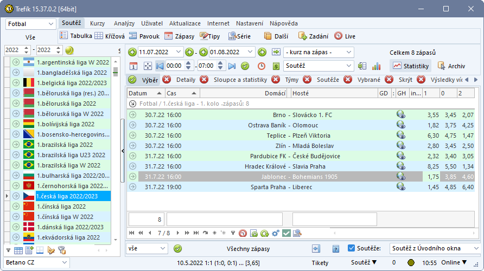Open web info globe for Brno - Slovácko match
Viewport: 484px width, 271px height.
point(401,115)
